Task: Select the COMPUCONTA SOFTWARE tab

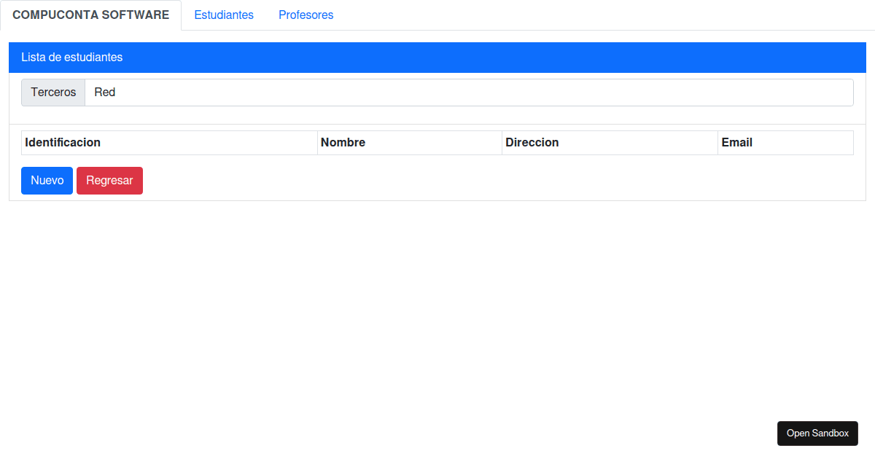Action: click(90, 15)
